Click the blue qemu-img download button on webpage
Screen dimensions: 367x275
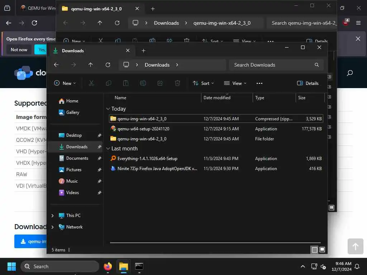pyautogui.click(x=31, y=241)
